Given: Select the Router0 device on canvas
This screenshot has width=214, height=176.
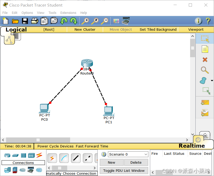Looking at the screenshot, I should click(x=87, y=63).
